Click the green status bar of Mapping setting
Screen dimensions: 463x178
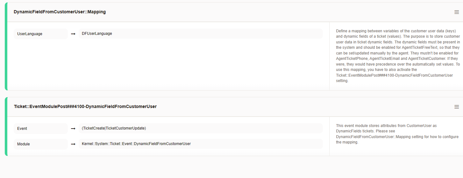(6, 47)
